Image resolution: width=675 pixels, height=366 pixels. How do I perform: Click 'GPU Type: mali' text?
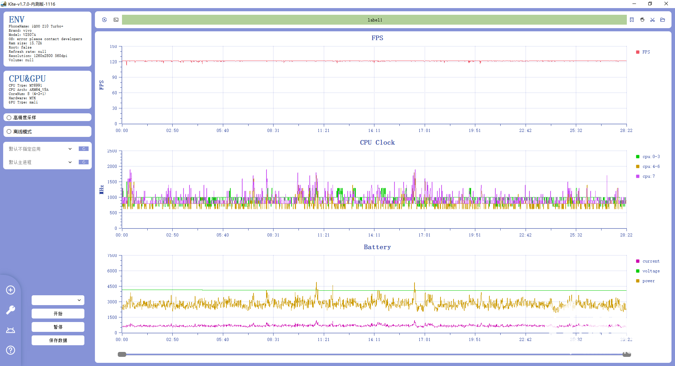pyautogui.click(x=23, y=102)
